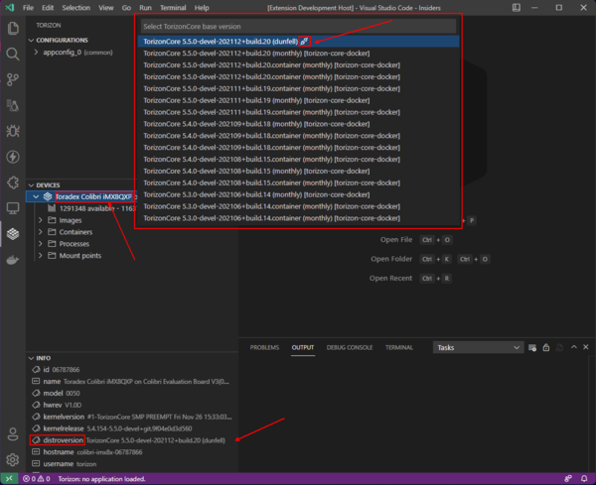This screenshot has height=485, width=596.
Task: Open the Source Control view icon
Action: [x=13, y=79]
